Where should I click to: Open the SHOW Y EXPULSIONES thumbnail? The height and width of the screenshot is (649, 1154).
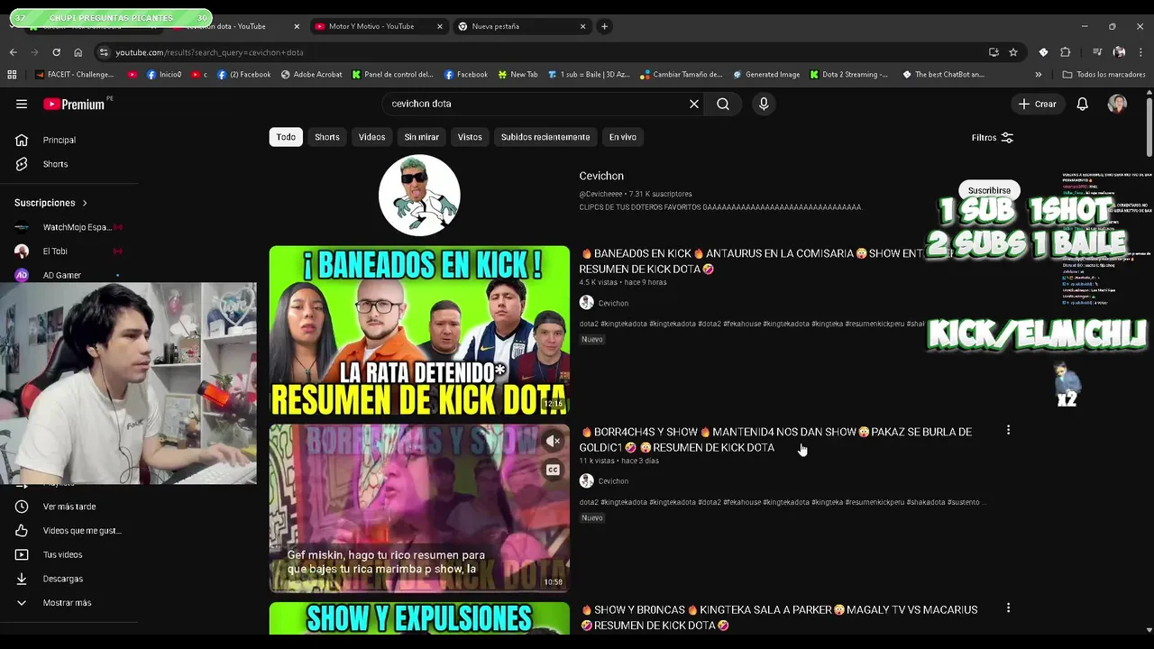point(419,618)
